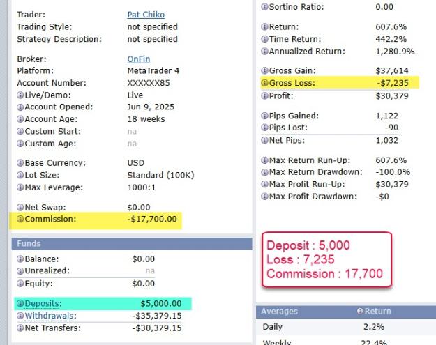Click info icon beside Max Profit Drawdown
The width and height of the screenshot is (436, 345).
pos(264,197)
